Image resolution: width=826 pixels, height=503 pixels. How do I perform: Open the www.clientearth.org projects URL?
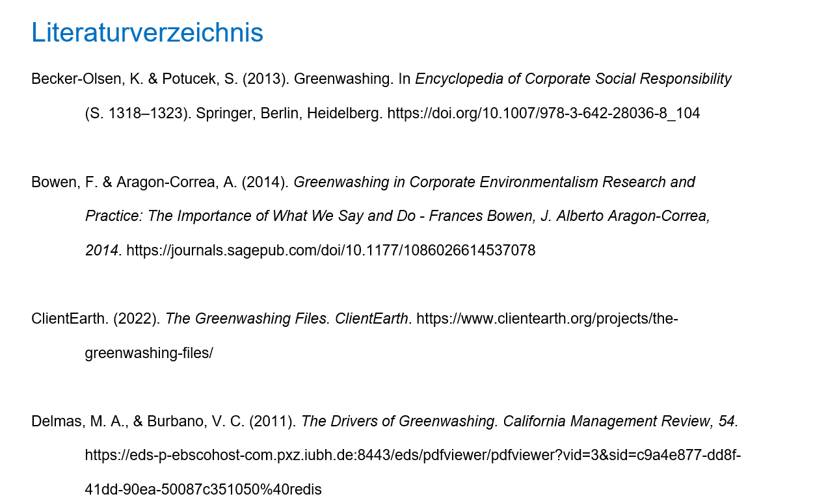(546, 319)
